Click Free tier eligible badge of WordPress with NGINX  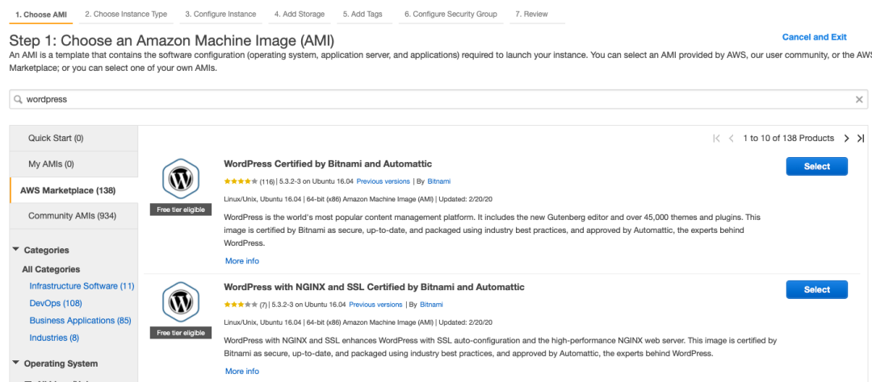pyautogui.click(x=181, y=333)
